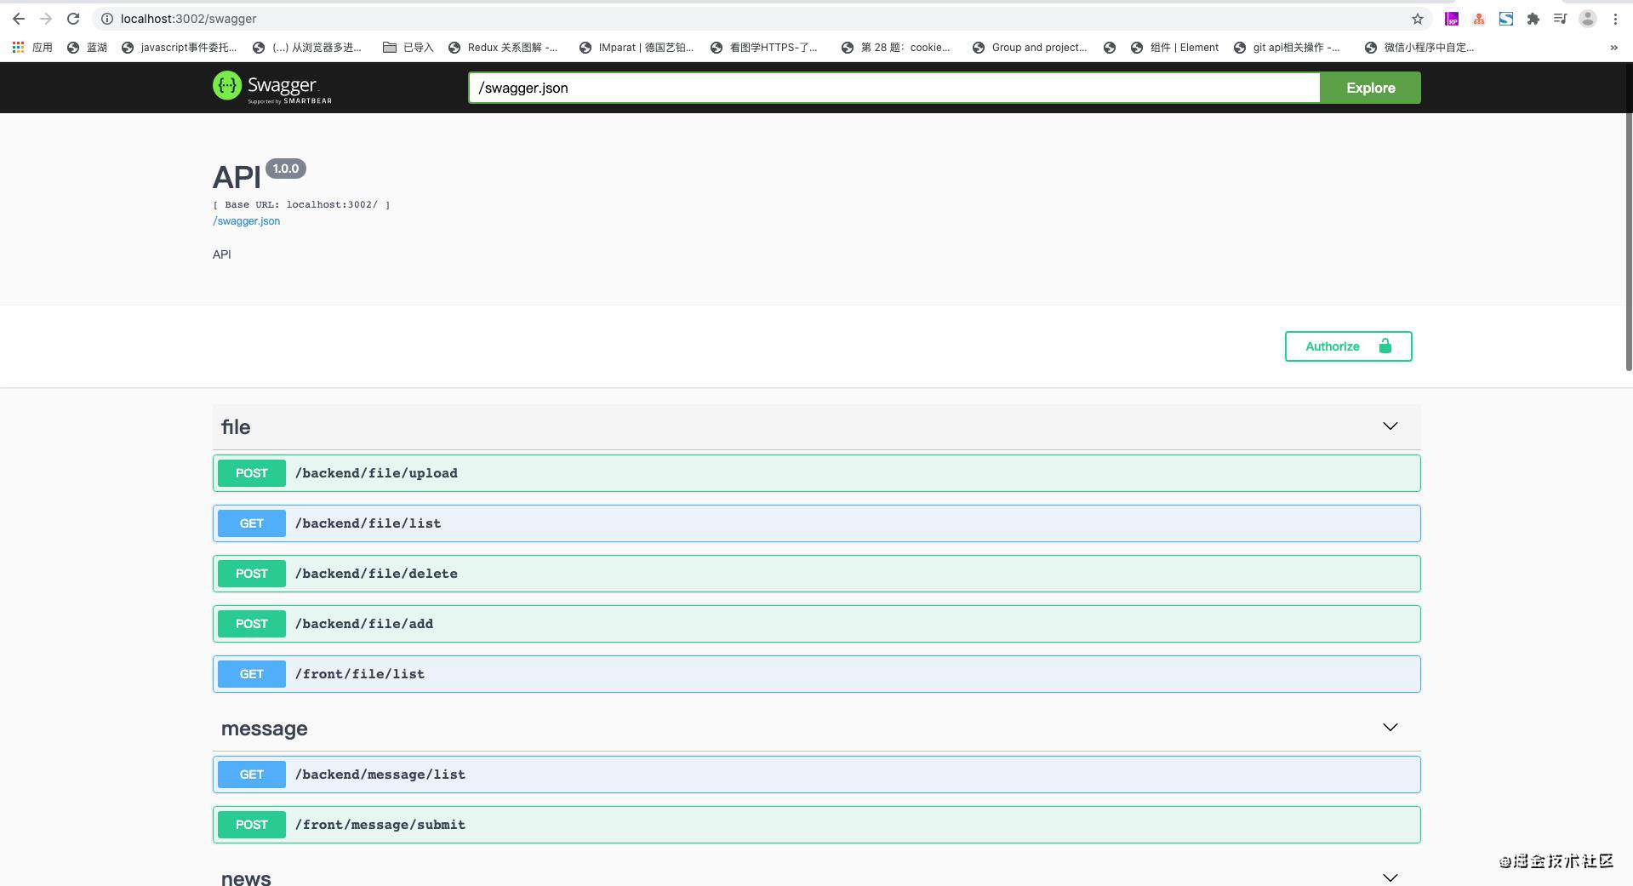Image resolution: width=1633 pixels, height=886 pixels.
Task: Click the Swagger logo
Action: click(x=272, y=87)
